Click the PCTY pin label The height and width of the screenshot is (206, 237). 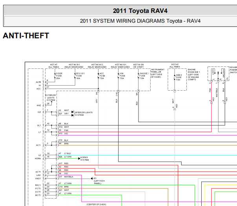38,188
